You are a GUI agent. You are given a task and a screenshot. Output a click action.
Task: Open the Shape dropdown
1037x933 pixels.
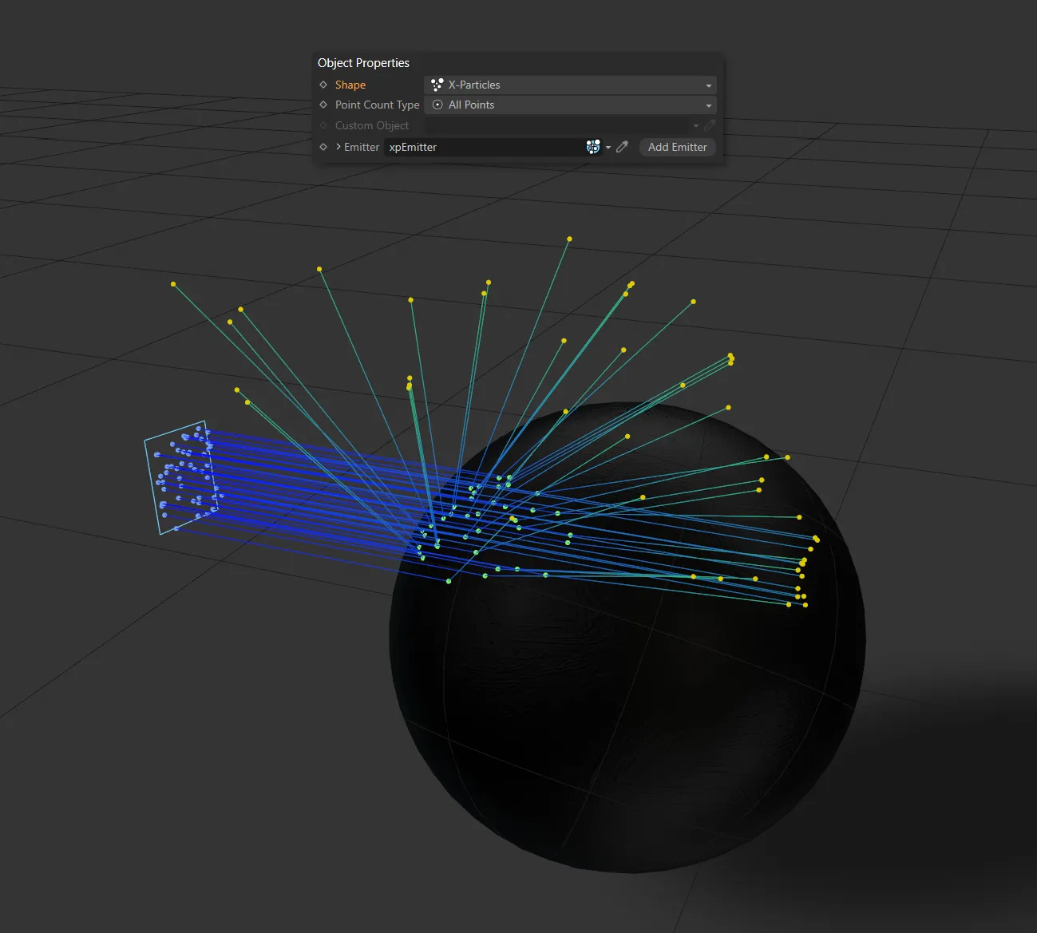pos(708,85)
